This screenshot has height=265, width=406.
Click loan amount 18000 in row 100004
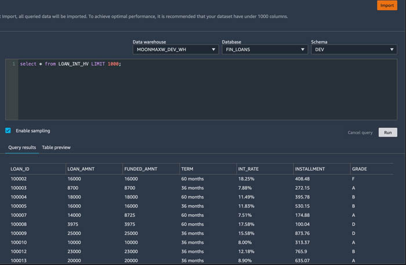[x=74, y=197]
